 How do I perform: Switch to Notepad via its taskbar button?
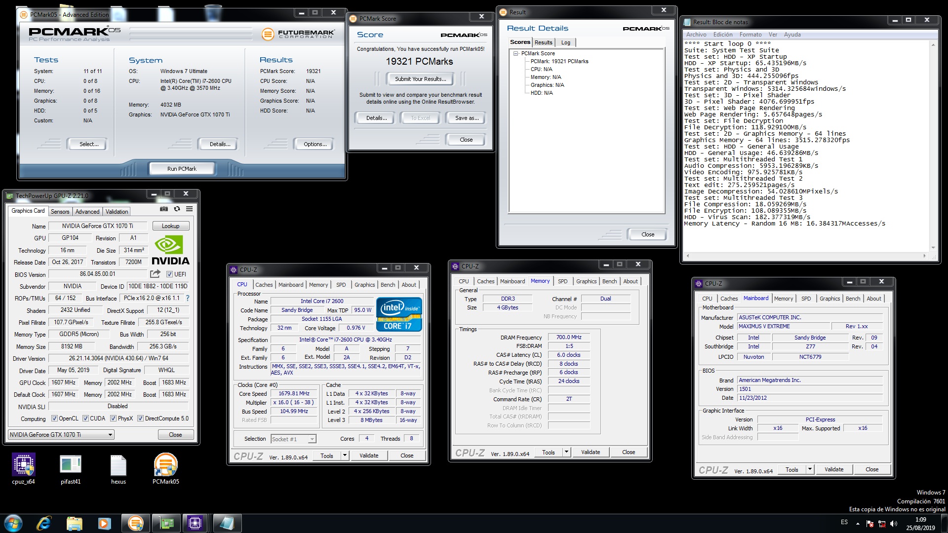pos(227,523)
